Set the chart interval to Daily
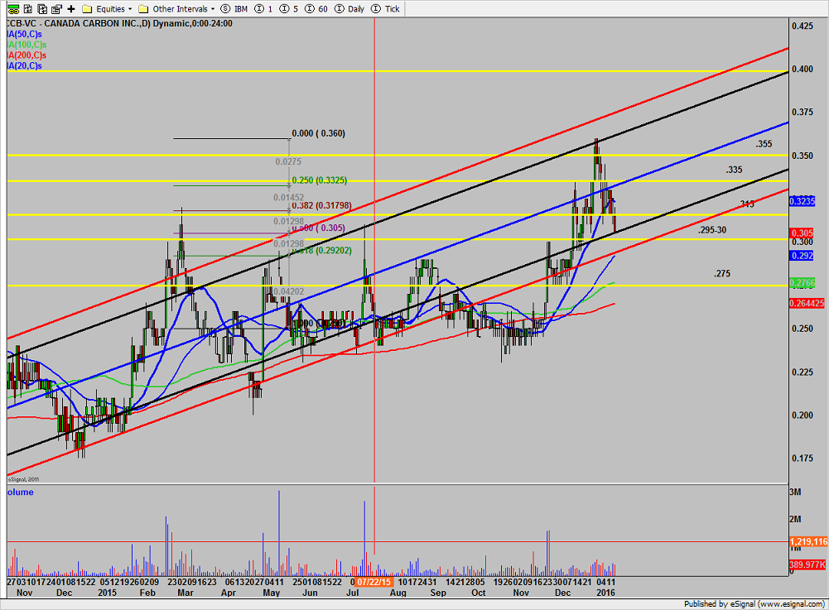This screenshot has width=829, height=610. click(x=349, y=9)
